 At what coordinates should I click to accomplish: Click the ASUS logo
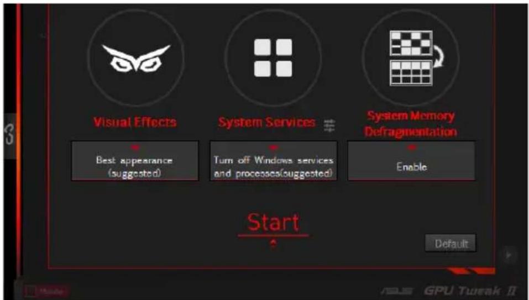pyautogui.click(x=397, y=291)
